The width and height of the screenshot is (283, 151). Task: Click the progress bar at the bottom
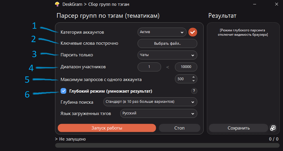click(x=167, y=145)
